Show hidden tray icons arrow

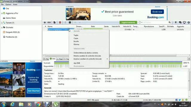(159, 104)
